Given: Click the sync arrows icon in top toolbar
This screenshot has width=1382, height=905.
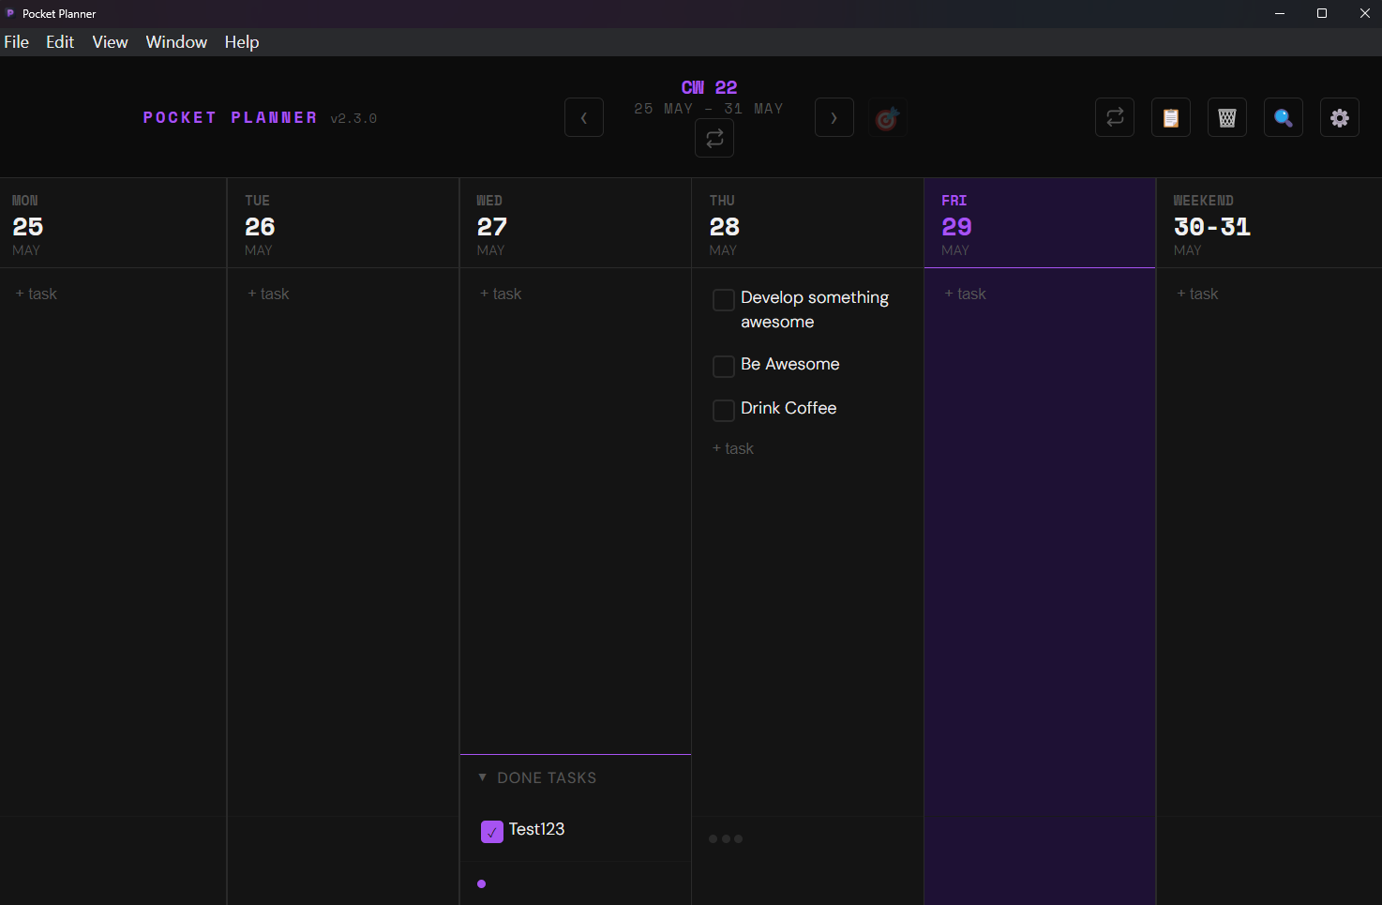Looking at the screenshot, I should click(x=1115, y=117).
